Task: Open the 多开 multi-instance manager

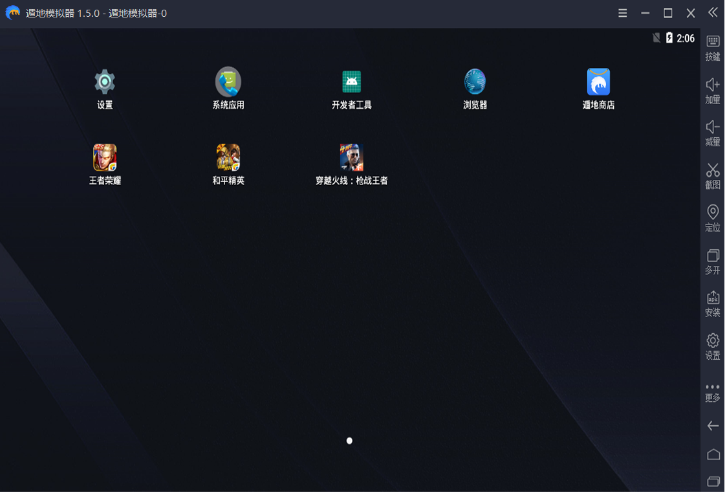Action: pyautogui.click(x=713, y=261)
